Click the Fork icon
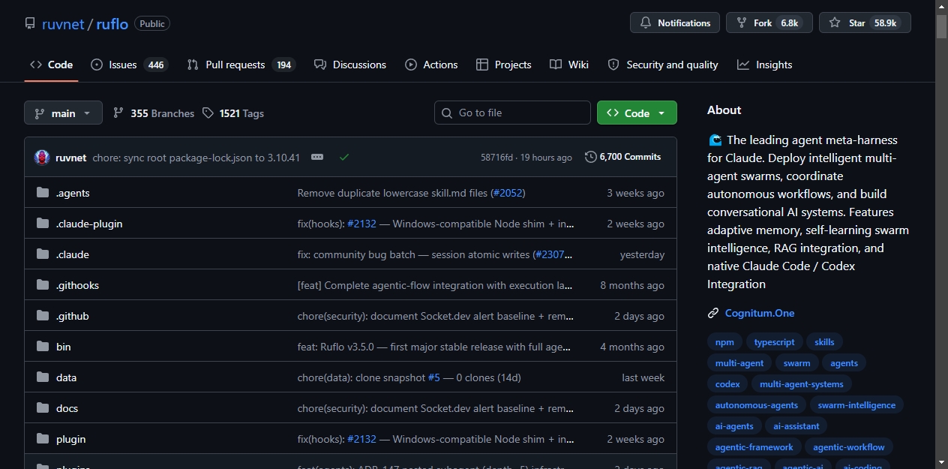The image size is (948, 469). tap(742, 23)
